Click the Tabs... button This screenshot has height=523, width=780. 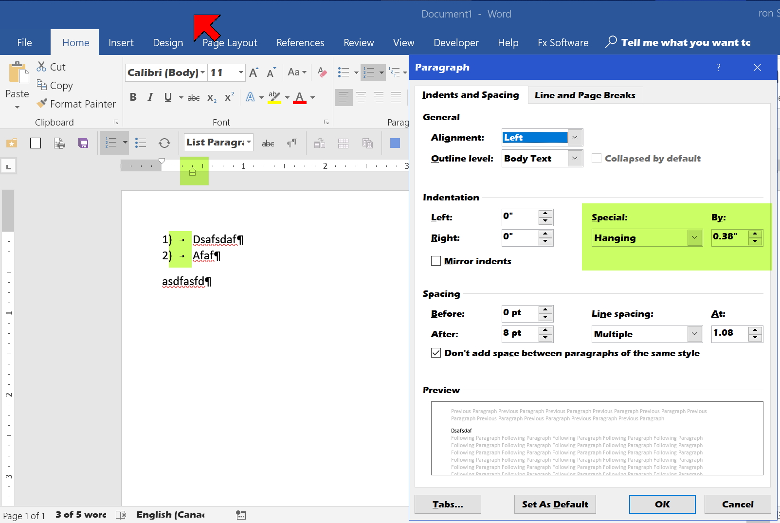coord(447,504)
